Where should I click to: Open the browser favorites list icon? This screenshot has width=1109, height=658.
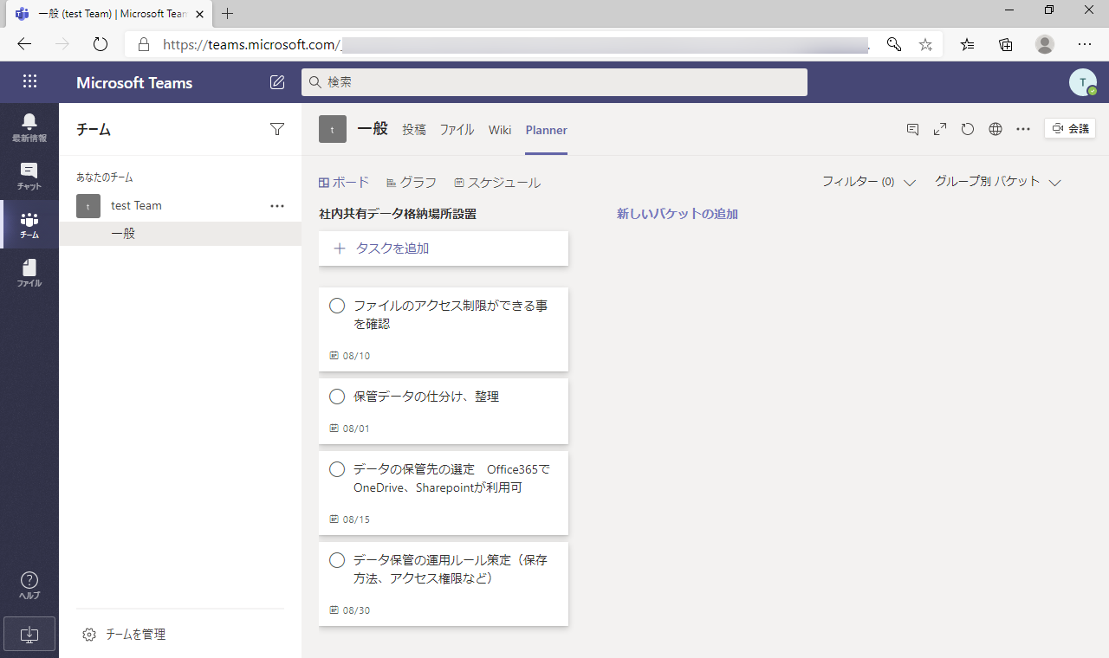968,44
